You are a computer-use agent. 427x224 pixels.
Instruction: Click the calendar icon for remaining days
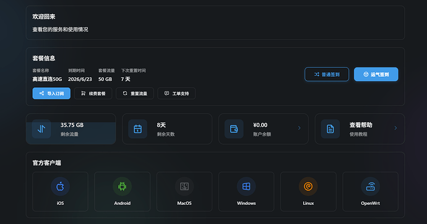(138, 129)
